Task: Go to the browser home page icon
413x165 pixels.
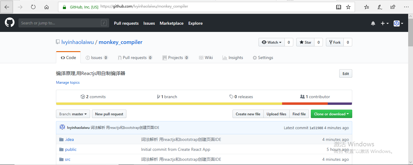Action: coord(47,7)
